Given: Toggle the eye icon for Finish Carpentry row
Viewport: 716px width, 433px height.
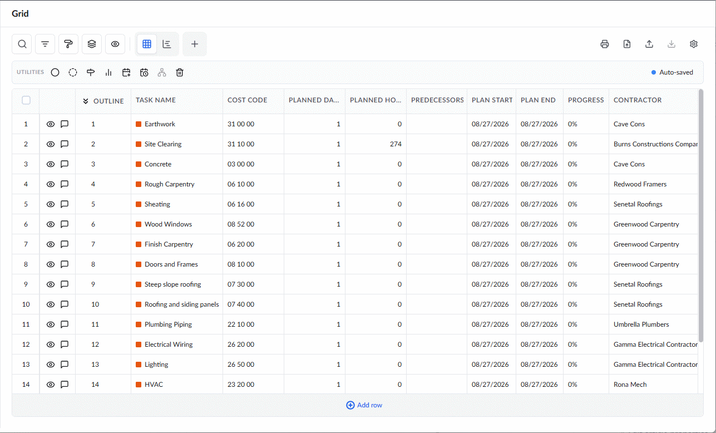Looking at the screenshot, I should click(51, 244).
